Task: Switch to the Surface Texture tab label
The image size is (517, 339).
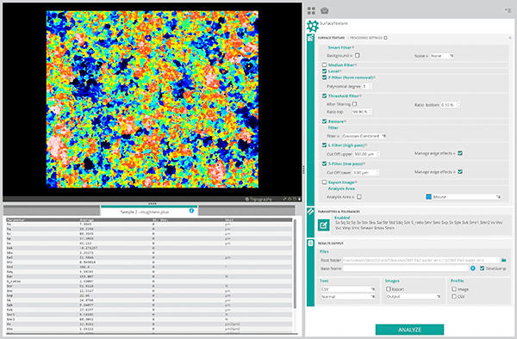Action: 331,38
